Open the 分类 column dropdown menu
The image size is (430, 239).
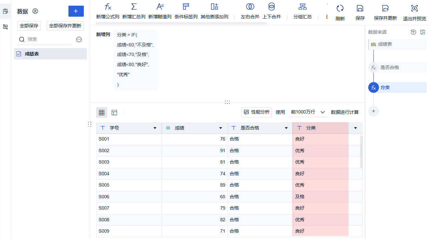355,128
